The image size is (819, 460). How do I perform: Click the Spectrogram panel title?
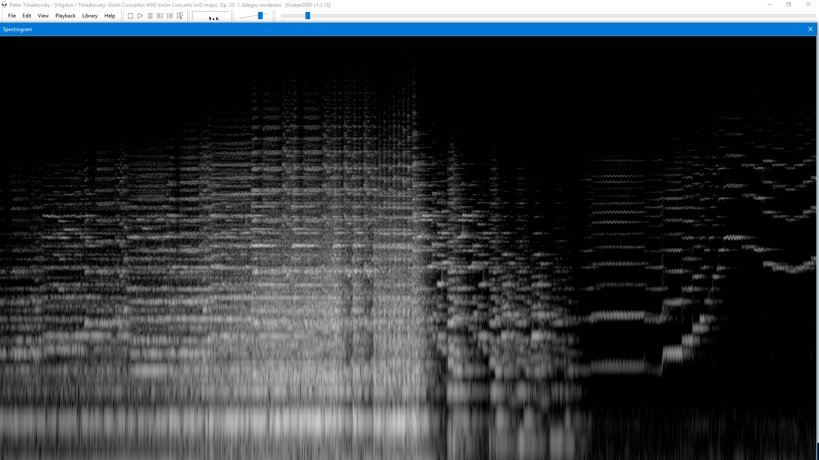point(17,29)
